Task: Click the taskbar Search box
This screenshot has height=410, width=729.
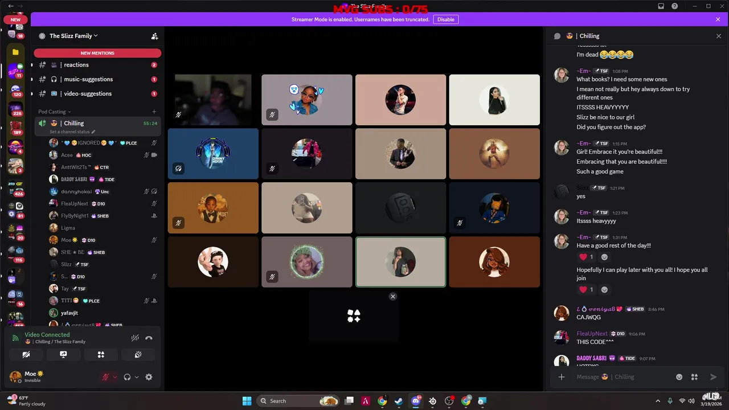Action: pos(299,401)
